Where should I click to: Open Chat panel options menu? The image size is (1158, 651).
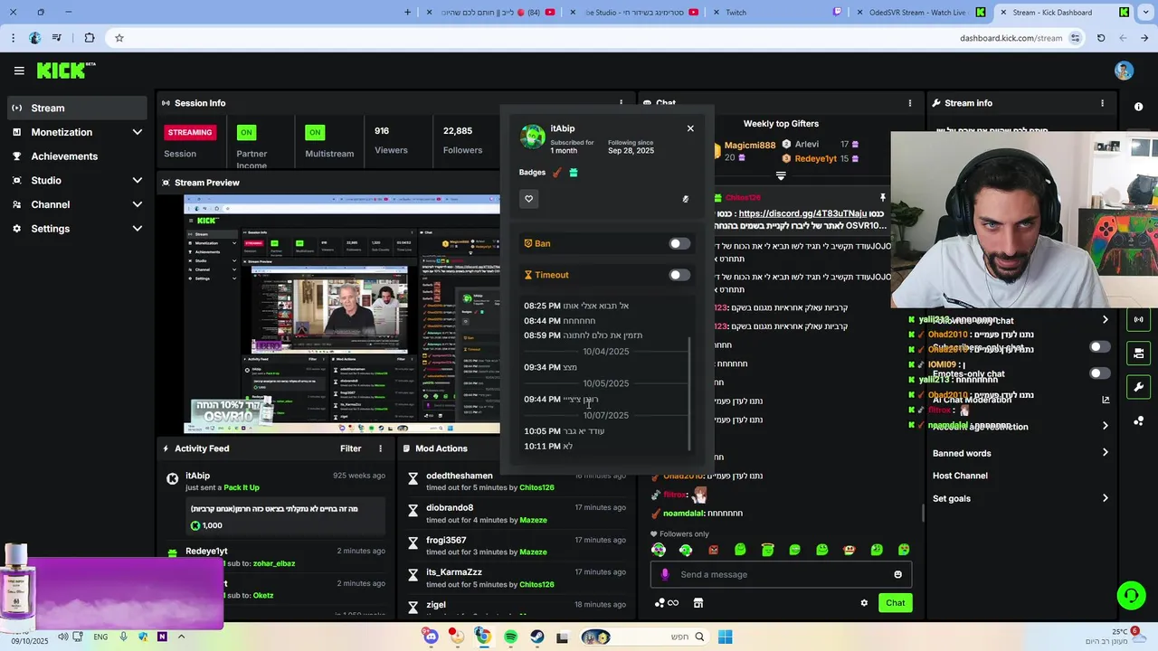click(909, 103)
